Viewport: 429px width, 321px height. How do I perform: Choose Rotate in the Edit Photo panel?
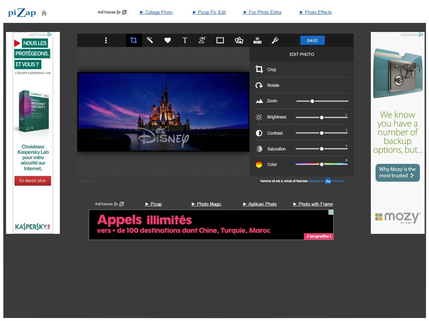[273, 85]
